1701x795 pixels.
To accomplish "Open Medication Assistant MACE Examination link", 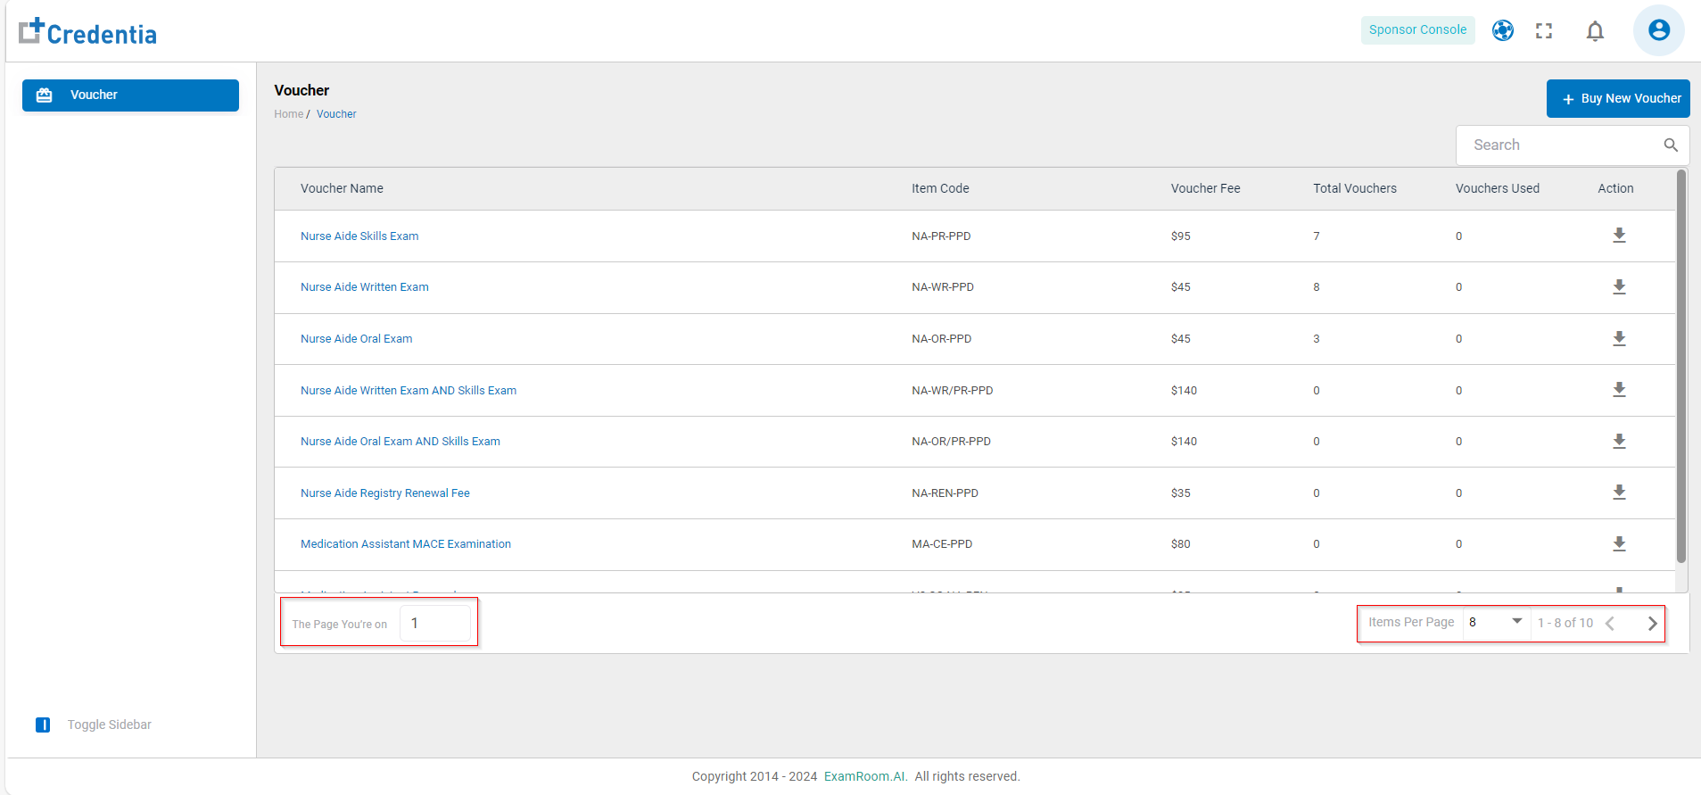I will point(406,544).
